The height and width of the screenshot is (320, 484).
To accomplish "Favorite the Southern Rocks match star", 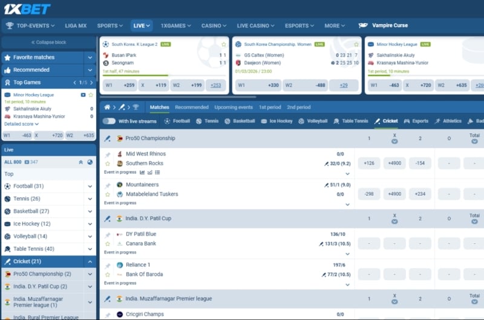I will tap(108, 164).
